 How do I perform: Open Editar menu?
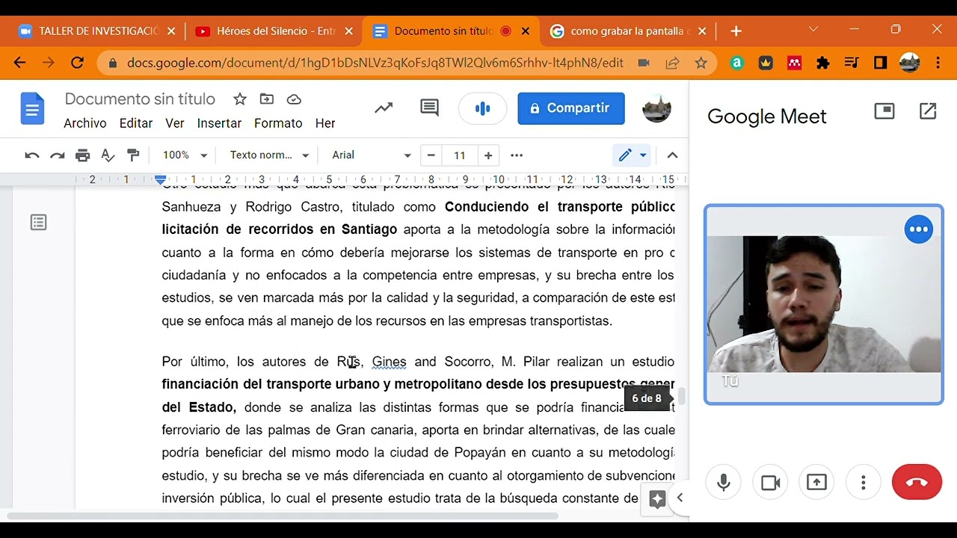tap(136, 123)
